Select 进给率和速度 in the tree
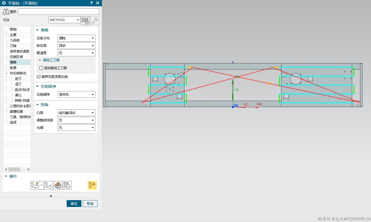 tap(20, 51)
